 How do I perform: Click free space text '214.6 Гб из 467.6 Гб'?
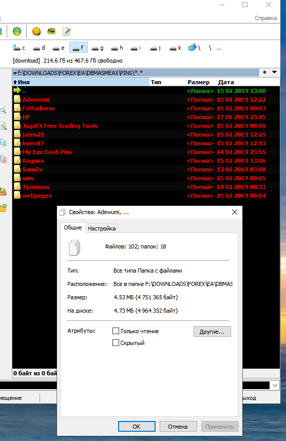pyautogui.click(x=83, y=61)
